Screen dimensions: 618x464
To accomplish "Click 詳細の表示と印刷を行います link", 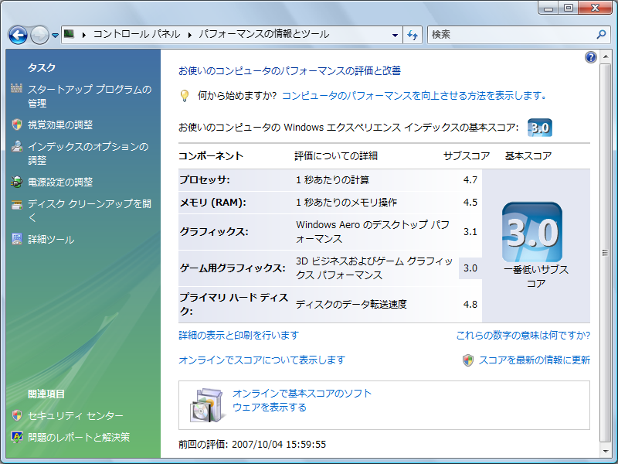I will (x=239, y=335).
